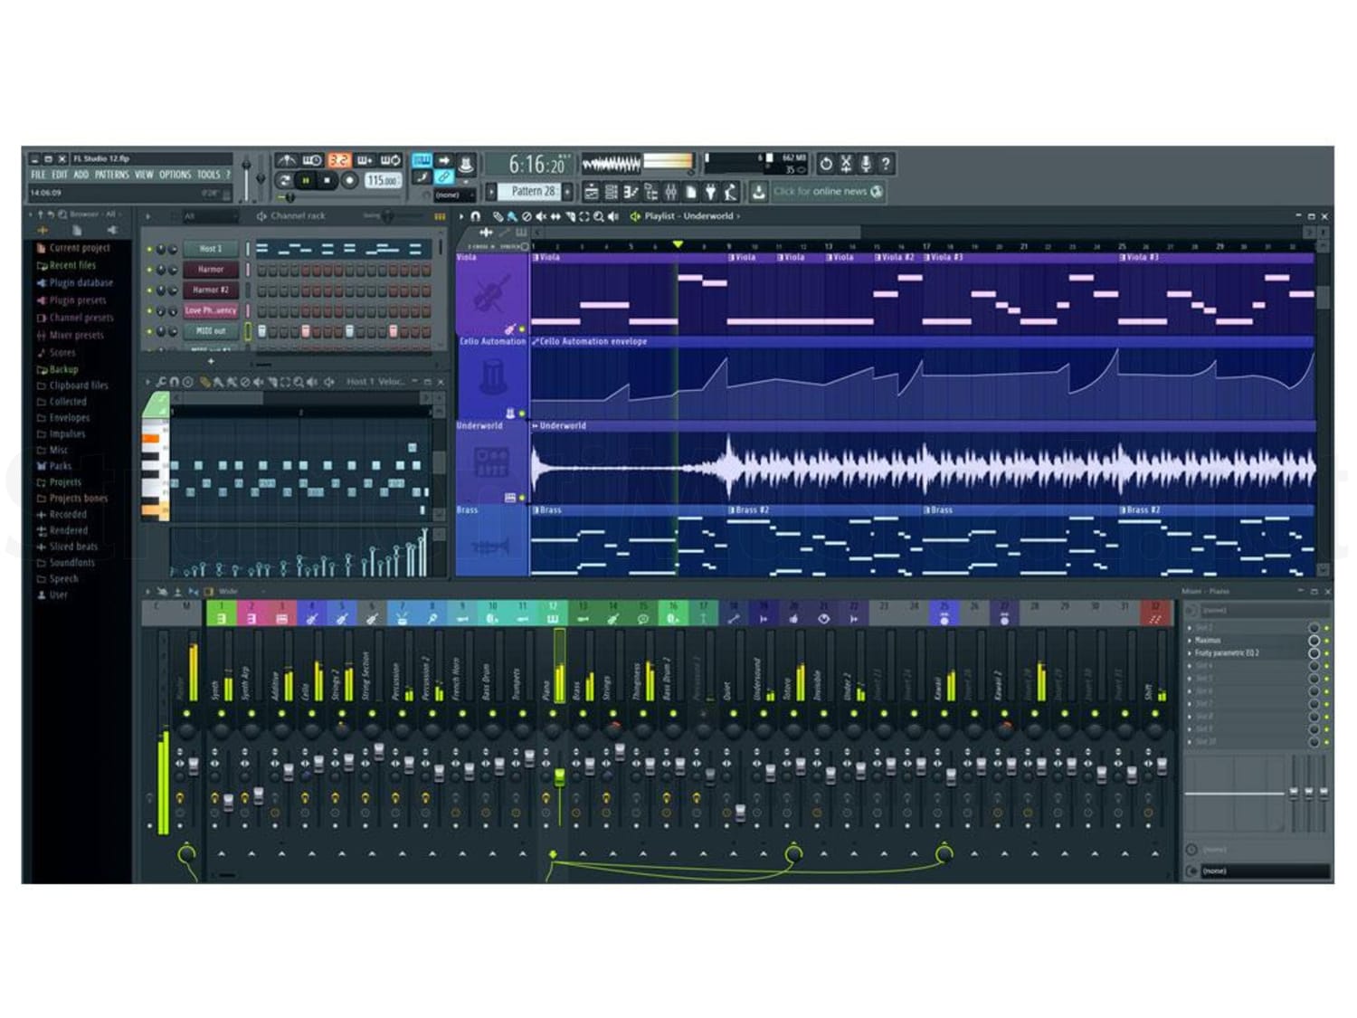Viewport: 1357px width, 1018px height.
Task: Stop playback with the square button
Action: [327, 181]
